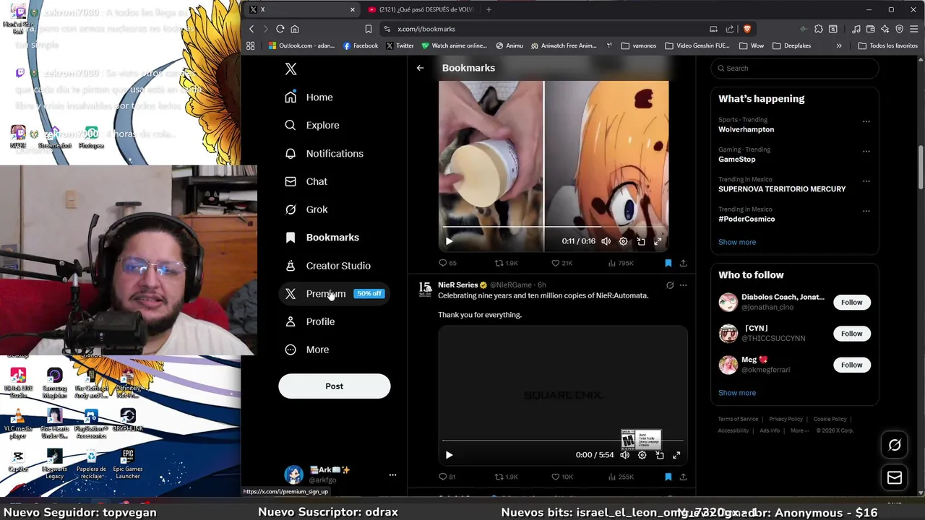
Task: Like the post with 21K likes
Action: [x=562, y=263]
